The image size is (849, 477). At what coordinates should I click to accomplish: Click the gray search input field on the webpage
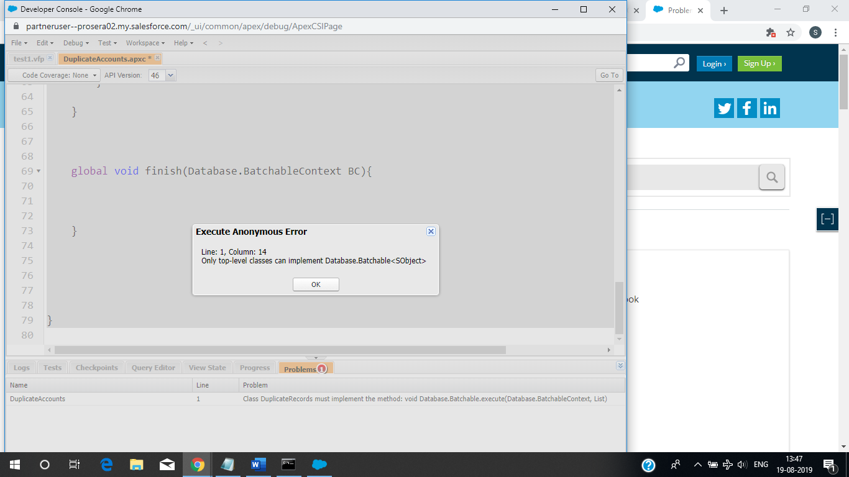pos(693,178)
